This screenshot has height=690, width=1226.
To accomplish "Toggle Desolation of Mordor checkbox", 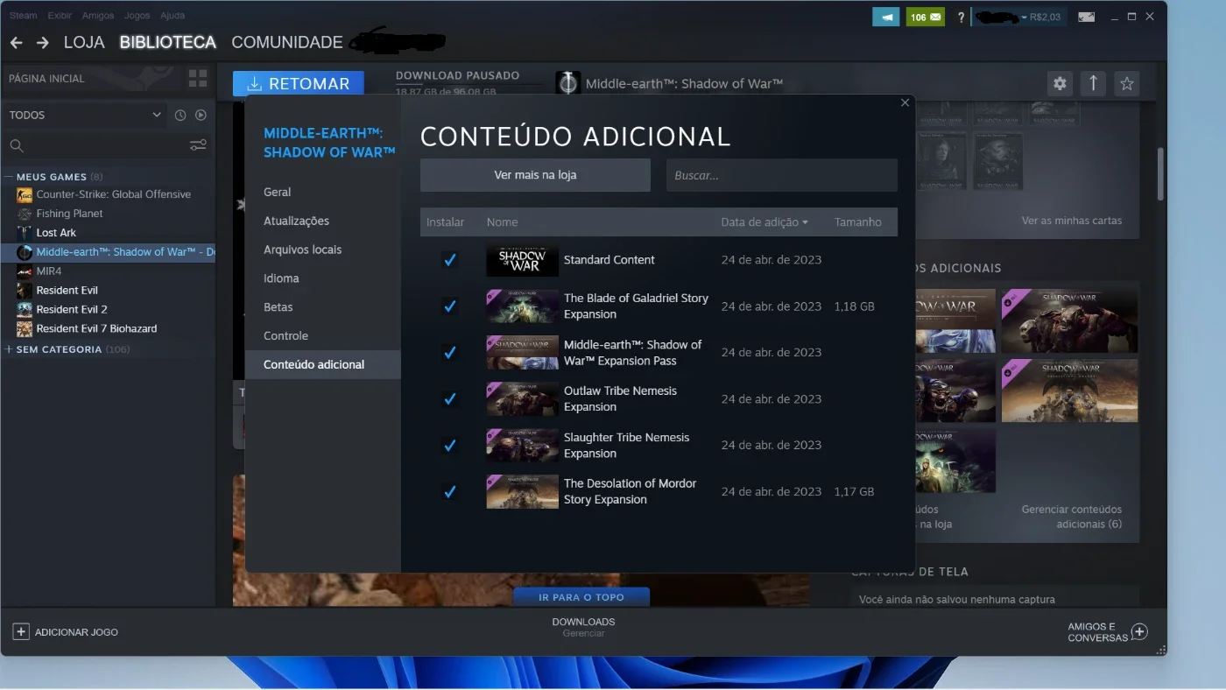I will click(x=450, y=492).
